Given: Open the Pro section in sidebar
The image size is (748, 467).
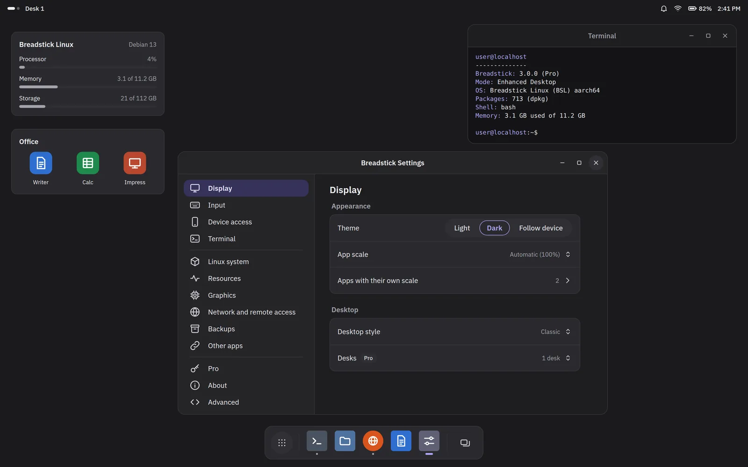Looking at the screenshot, I should tap(246, 368).
